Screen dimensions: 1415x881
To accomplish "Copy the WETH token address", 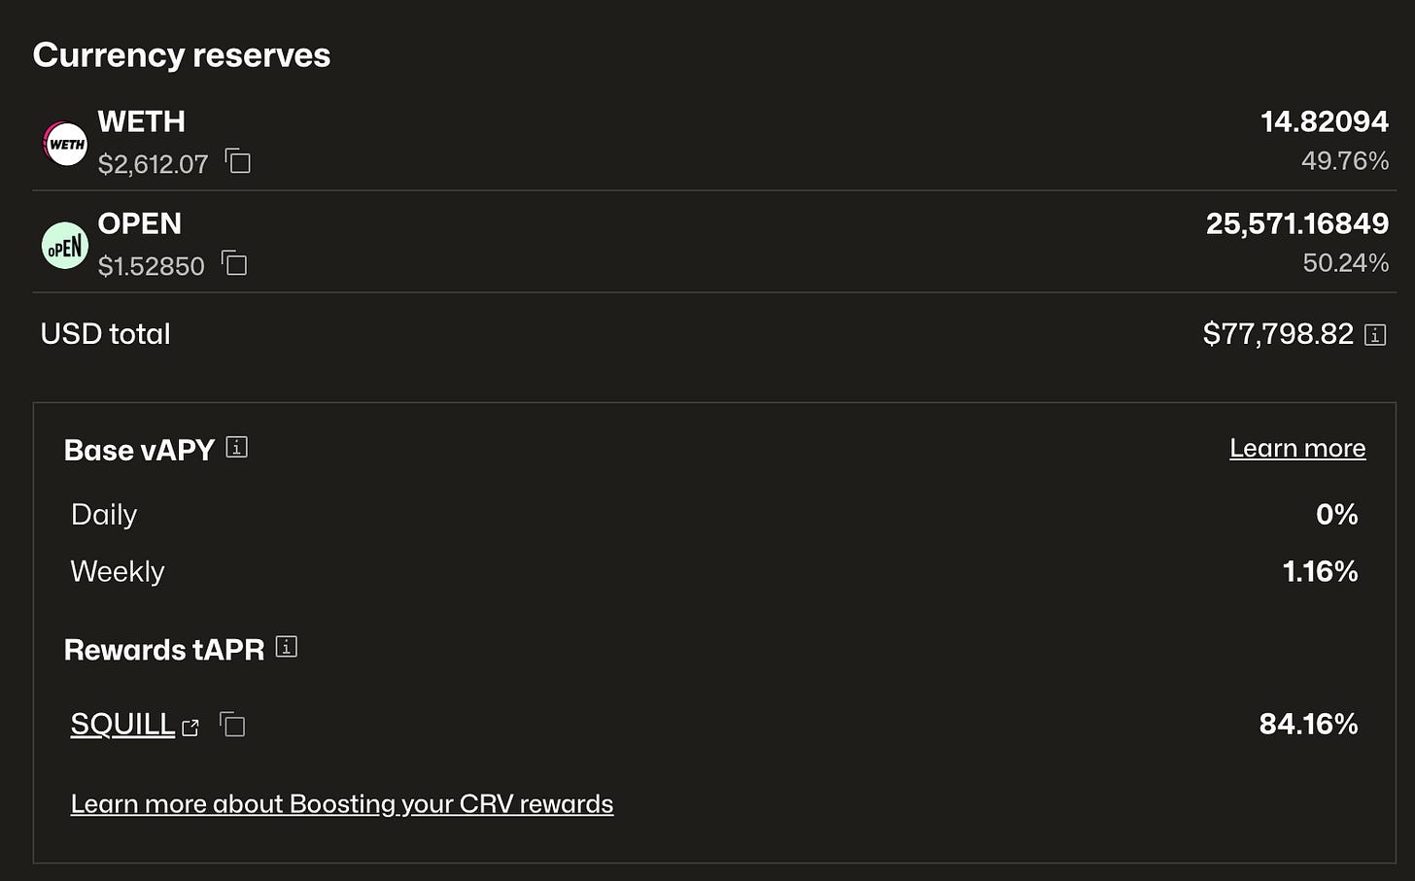I will click(x=238, y=161).
